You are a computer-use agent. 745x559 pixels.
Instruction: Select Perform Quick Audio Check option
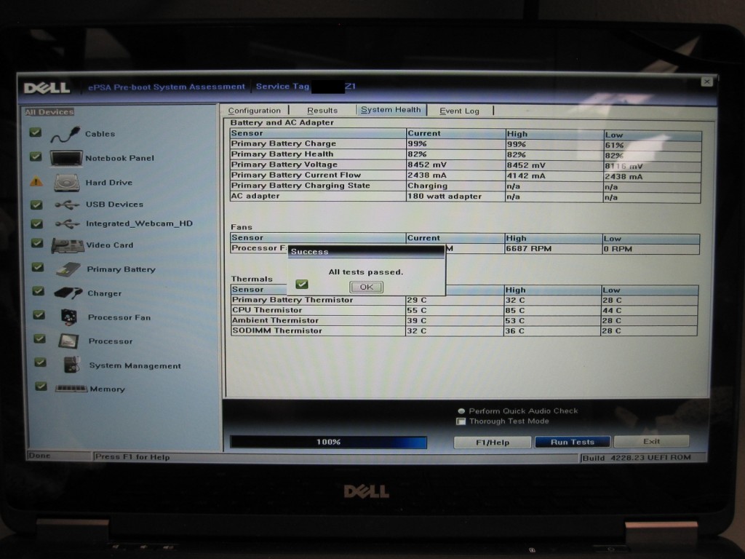[x=461, y=411]
